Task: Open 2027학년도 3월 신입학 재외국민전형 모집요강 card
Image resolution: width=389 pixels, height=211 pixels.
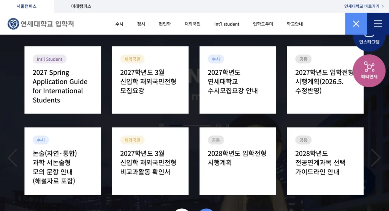Action: [150, 80]
